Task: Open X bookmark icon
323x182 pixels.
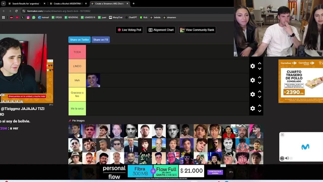Action: coord(22,17)
